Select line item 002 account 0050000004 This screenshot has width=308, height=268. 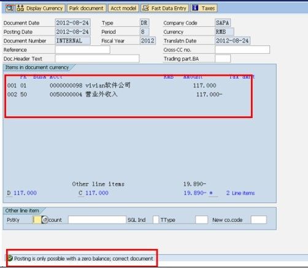[x=115, y=94]
